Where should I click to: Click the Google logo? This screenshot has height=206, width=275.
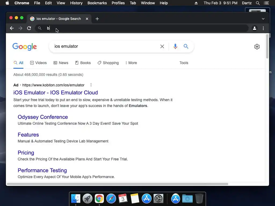[x=24, y=47]
